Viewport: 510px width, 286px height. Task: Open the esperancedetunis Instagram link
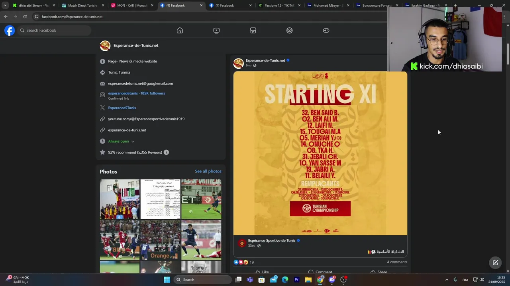coord(136,93)
